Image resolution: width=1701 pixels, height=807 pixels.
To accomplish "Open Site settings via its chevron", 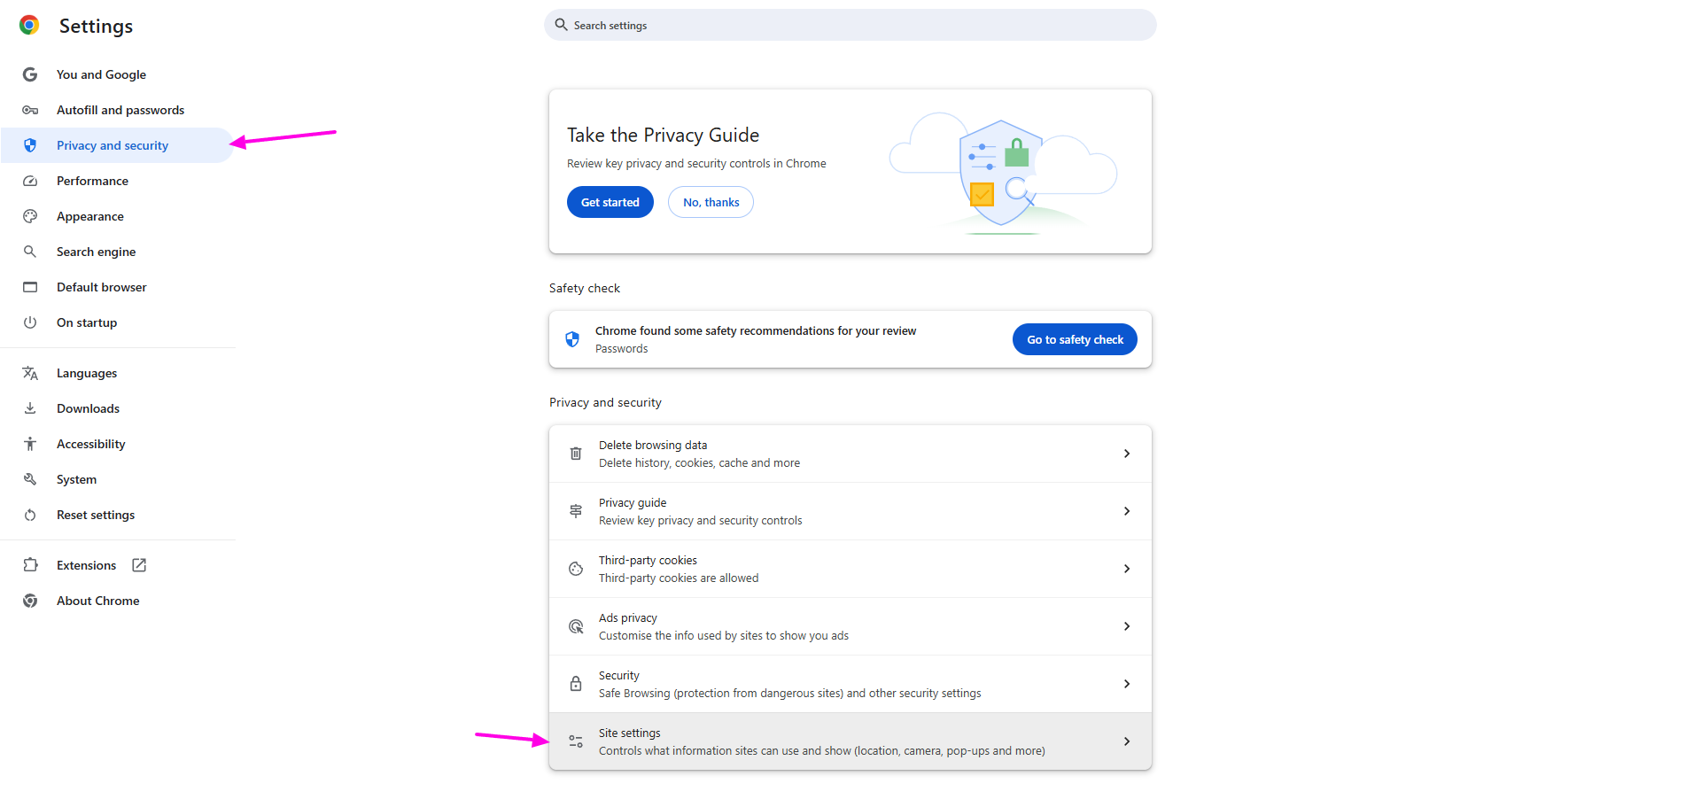I will coord(1126,741).
